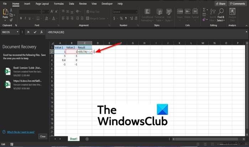Click the Copy icon
The image size is (249, 147).
[x=11, y=15]
